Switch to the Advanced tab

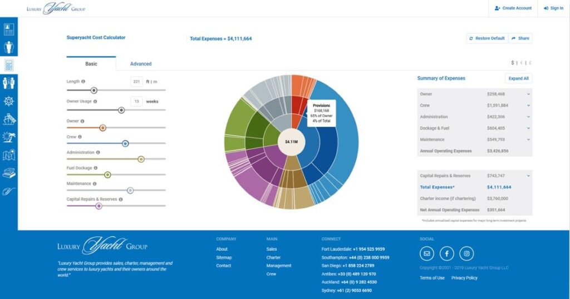(x=141, y=64)
